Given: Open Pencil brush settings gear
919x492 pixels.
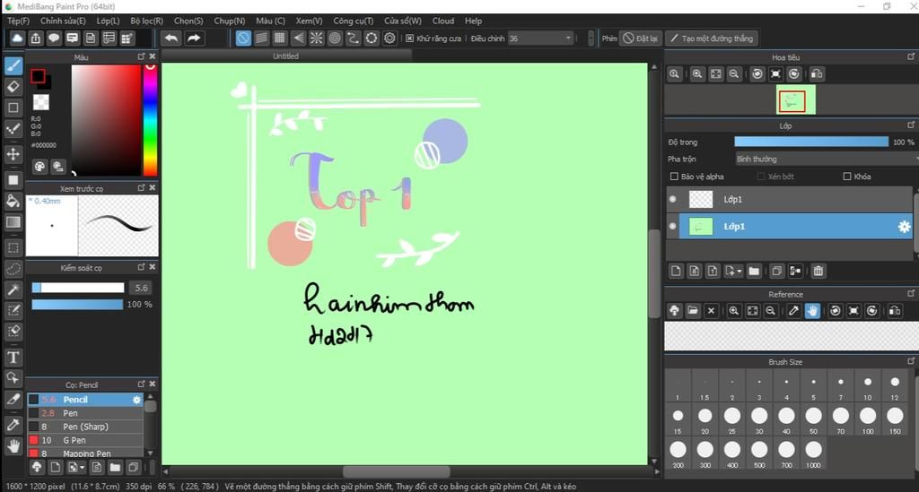Looking at the screenshot, I should coord(136,400).
